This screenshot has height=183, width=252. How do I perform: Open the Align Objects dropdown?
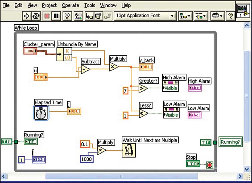point(185,16)
